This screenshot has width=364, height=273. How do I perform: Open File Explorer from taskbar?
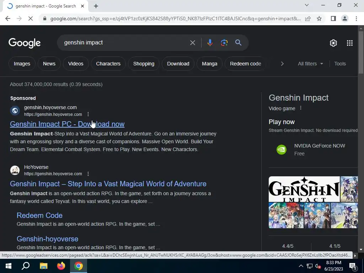[43, 266]
